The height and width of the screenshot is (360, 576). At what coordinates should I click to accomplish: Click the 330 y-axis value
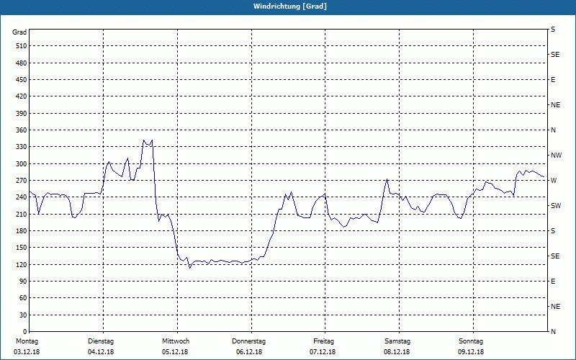click(22, 147)
